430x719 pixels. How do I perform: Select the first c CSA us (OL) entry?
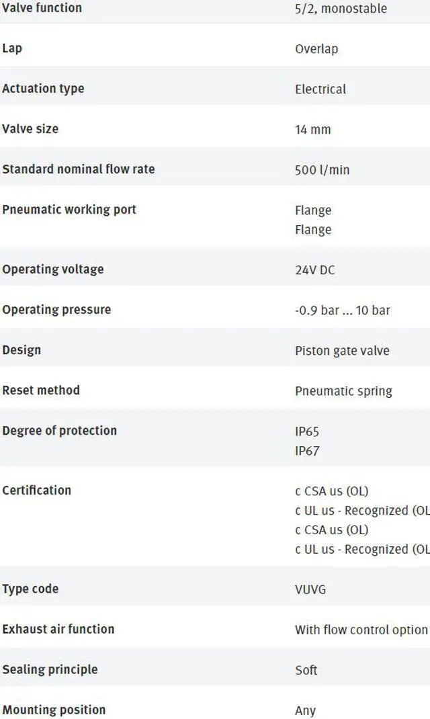pos(331,491)
